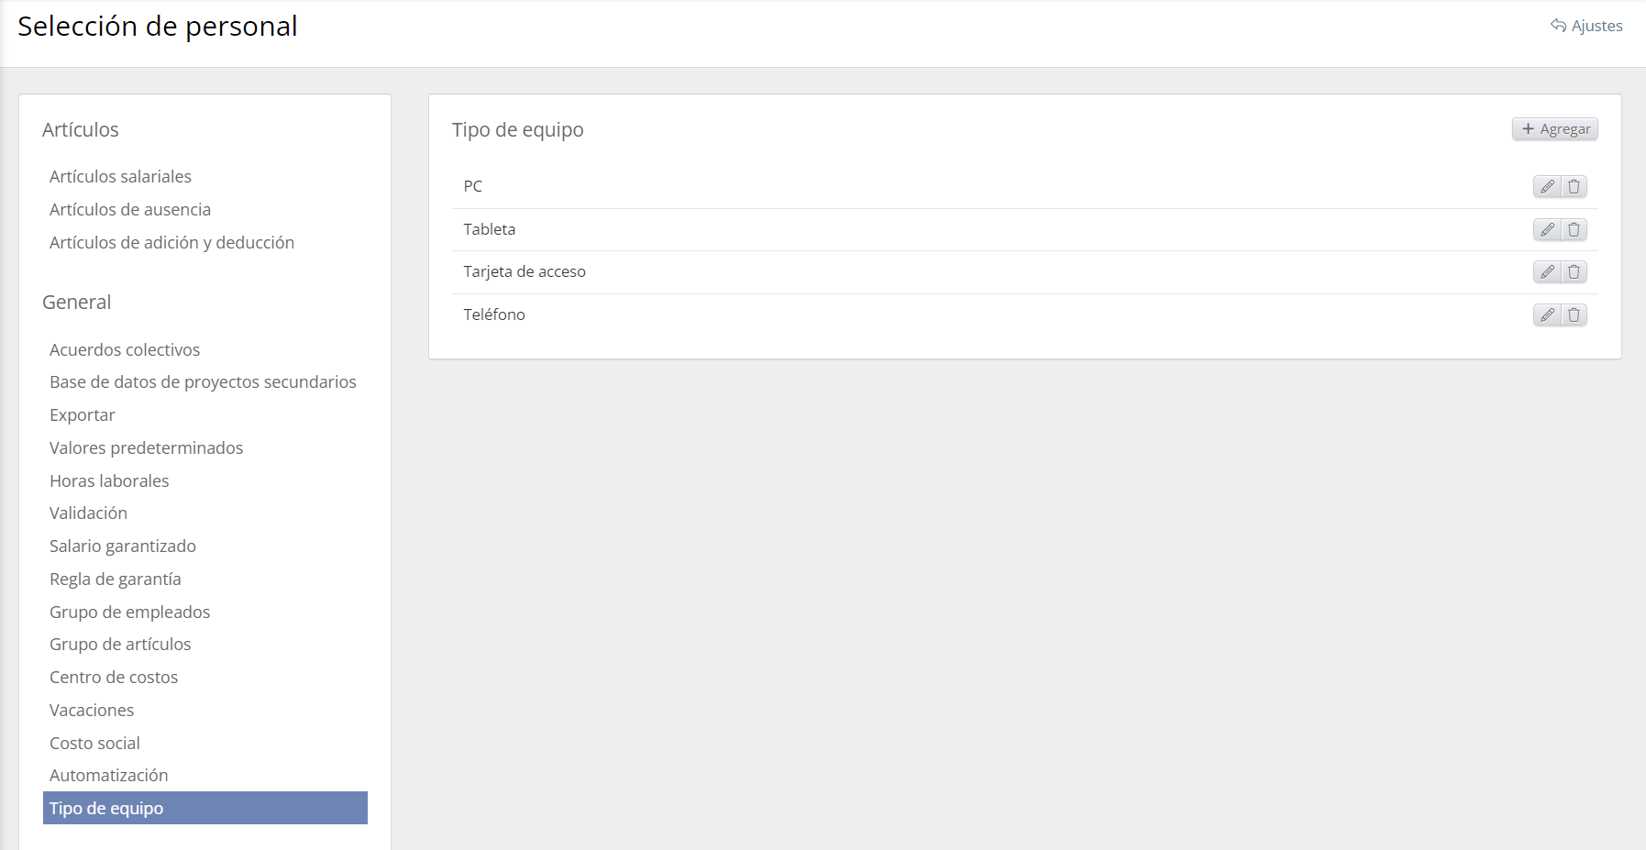Delete the PC equipment type
The width and height of the screenshot is (1646, 850).
(1574, 187)
